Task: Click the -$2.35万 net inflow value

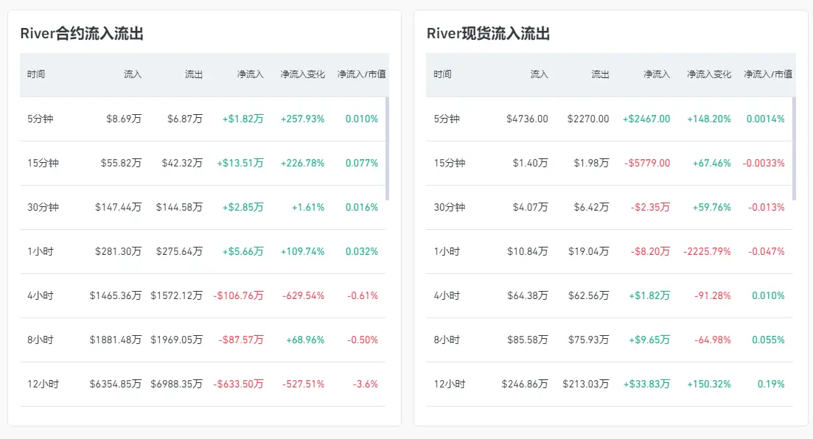Action: click(651, 207)
